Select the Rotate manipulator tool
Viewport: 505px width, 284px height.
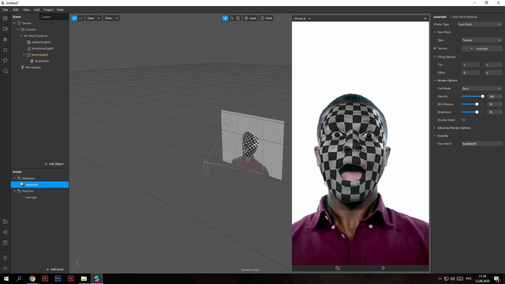[232, 18]
